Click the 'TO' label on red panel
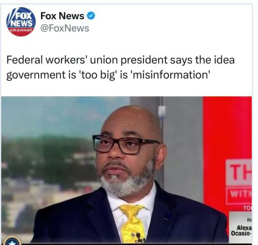The height and width of the screenshot is (245, 258). pos(247,208)
